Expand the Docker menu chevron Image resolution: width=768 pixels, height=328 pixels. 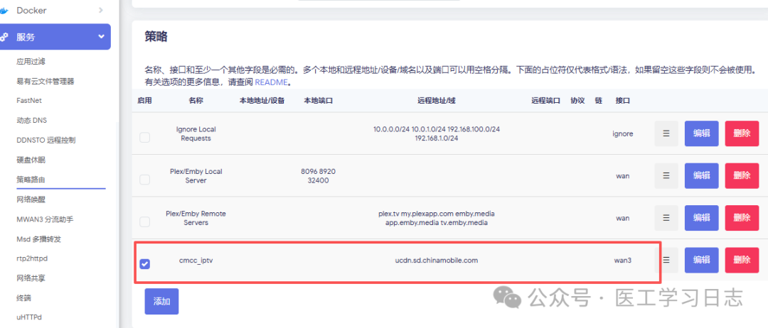click(100, 11)
